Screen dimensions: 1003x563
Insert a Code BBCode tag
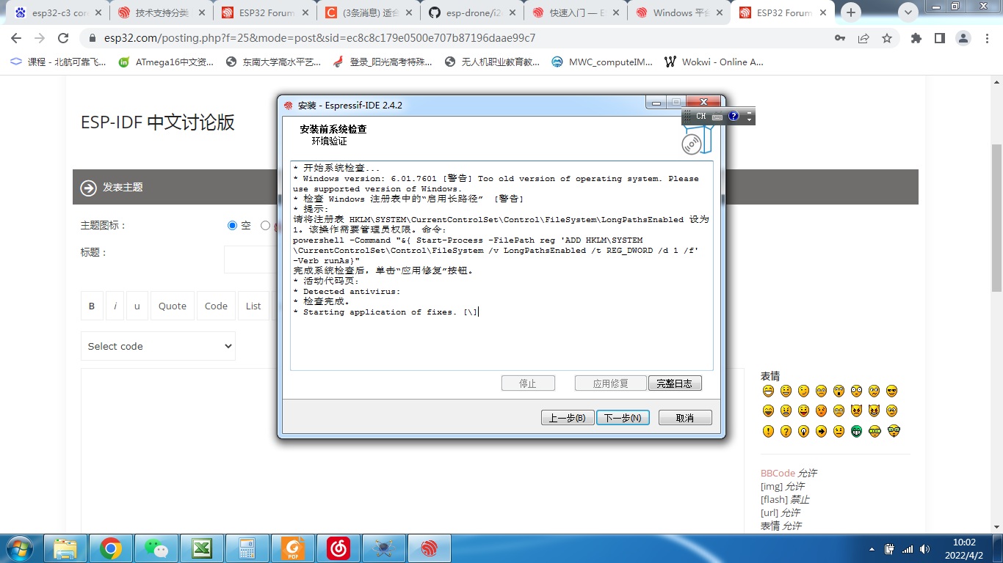pyautogui.click(x=216, y=306)
